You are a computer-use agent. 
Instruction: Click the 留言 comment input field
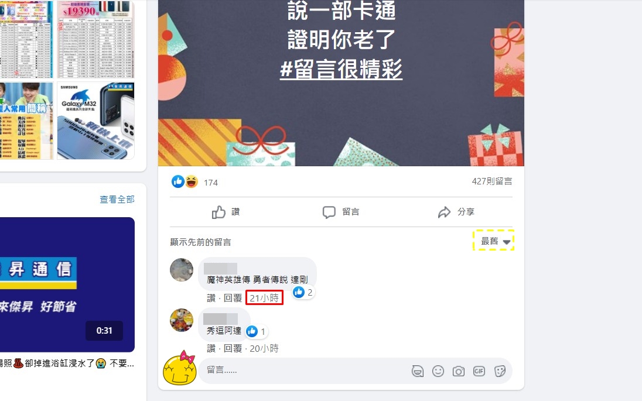point(303,371)
